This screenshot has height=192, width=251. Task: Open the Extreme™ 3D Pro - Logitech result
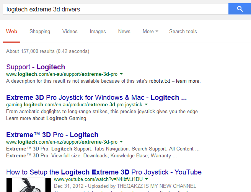[52, 135]
